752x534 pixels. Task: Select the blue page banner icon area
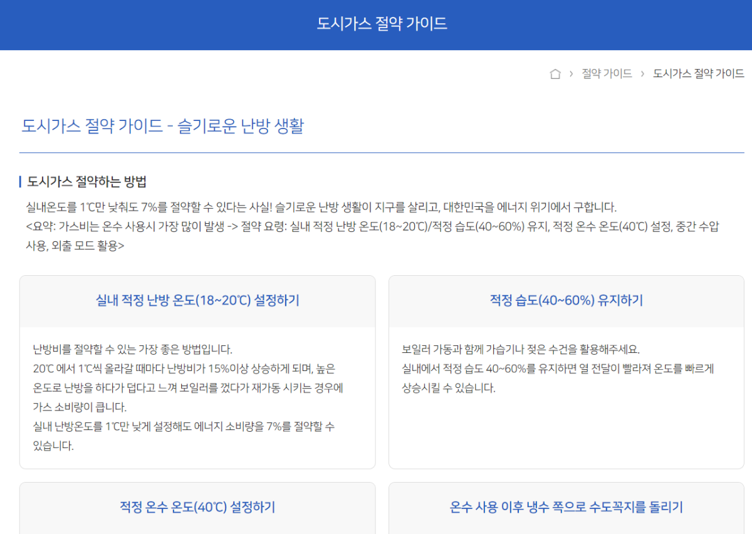[x=376, y=25]
